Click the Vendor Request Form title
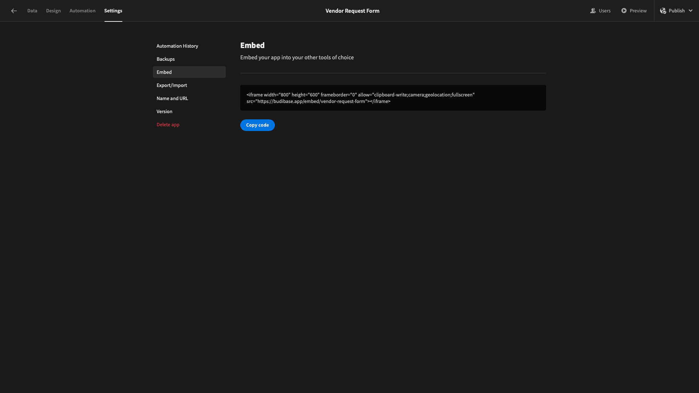 point(352,11)
